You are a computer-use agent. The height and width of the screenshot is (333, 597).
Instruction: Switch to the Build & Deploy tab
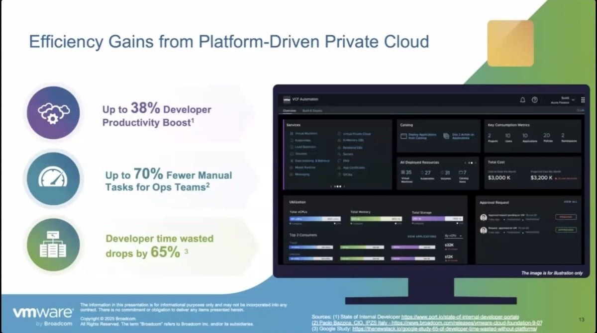click(x=312, y=110)
